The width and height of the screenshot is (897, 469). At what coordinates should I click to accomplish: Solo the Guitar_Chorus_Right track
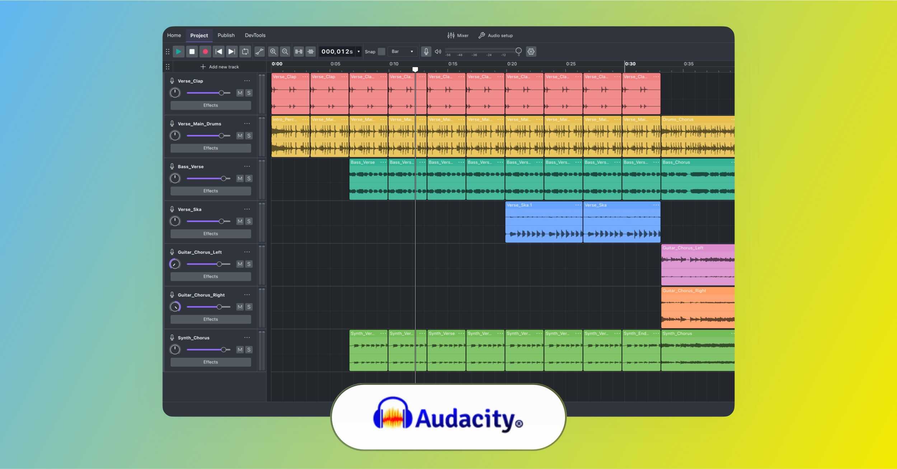click(249, 307)
